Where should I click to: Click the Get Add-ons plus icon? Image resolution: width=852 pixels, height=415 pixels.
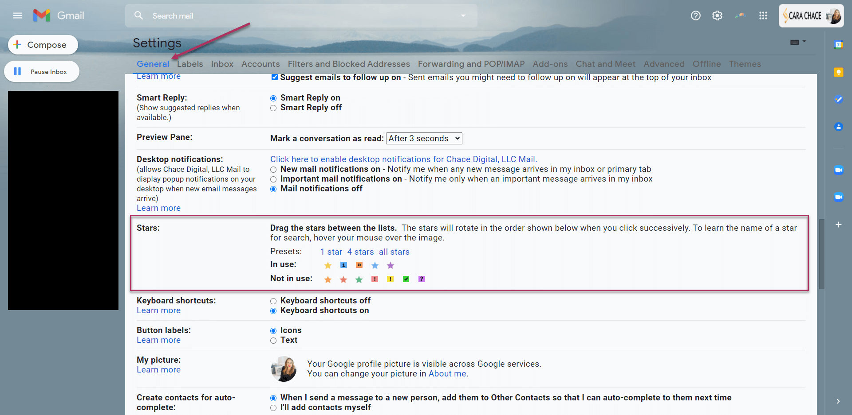pos(839,225)
